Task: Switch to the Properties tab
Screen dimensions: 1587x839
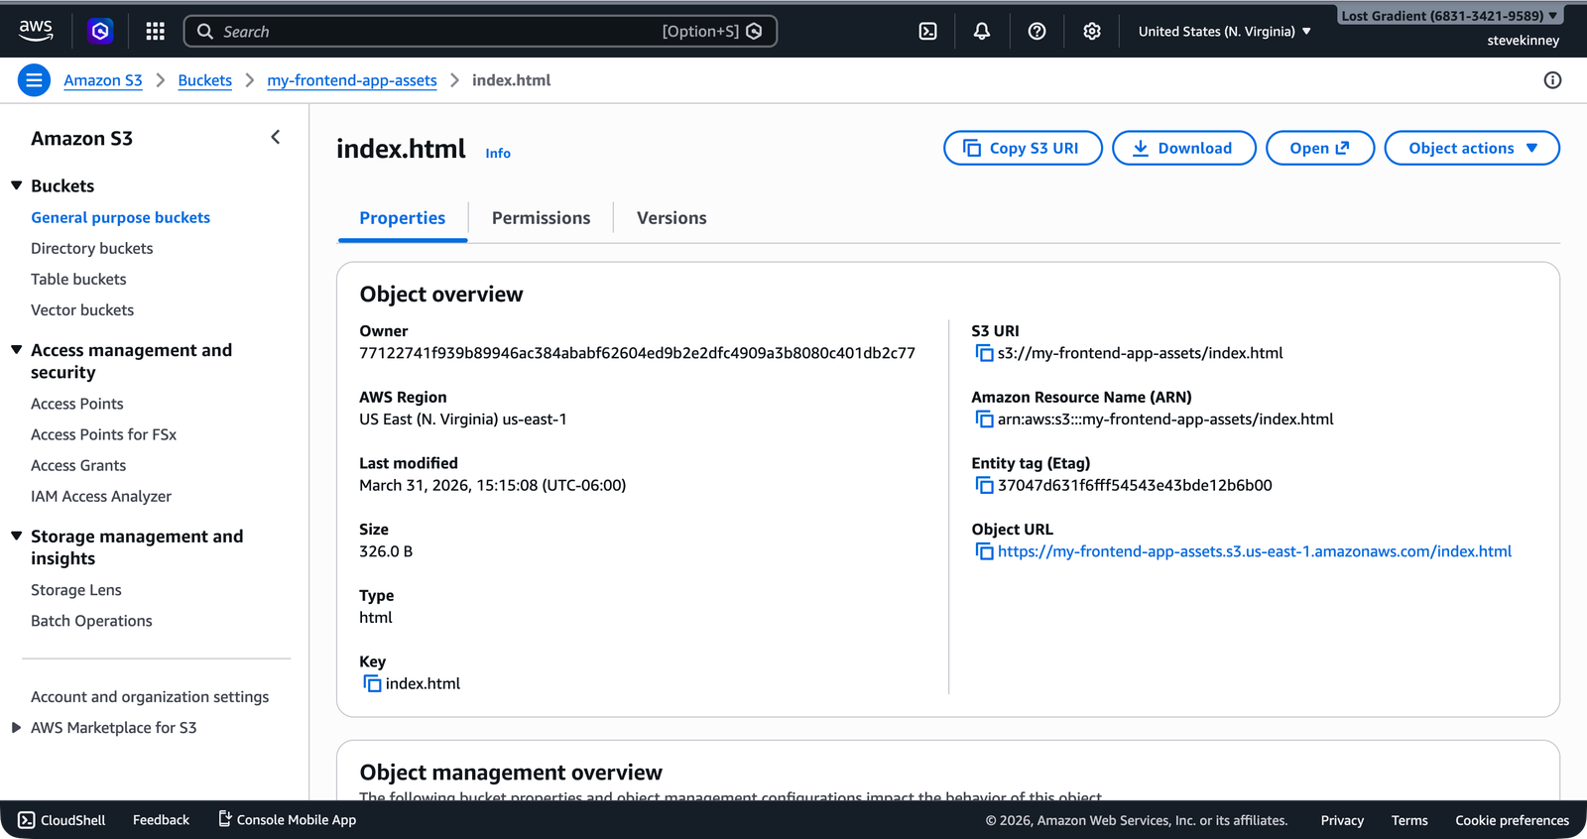Action: coord(403,218)
